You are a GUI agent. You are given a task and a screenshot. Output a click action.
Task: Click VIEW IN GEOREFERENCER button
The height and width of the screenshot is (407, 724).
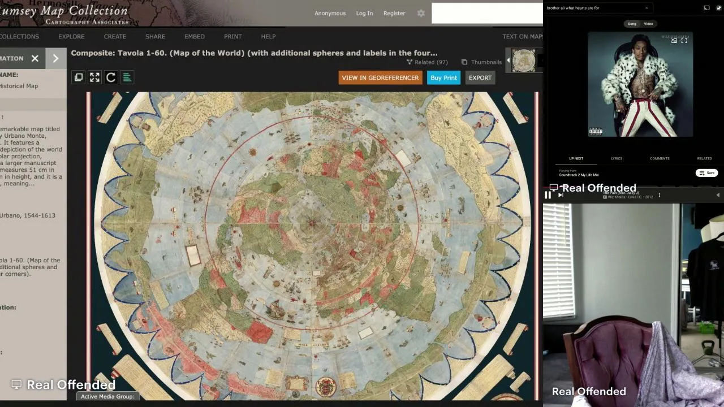click(380, 78)
